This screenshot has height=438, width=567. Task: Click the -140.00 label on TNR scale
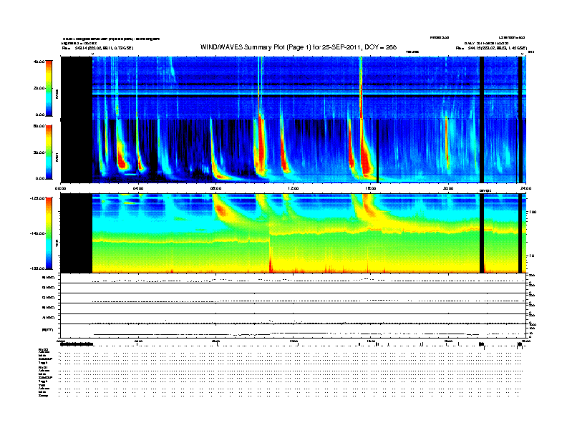coord(37,233)
